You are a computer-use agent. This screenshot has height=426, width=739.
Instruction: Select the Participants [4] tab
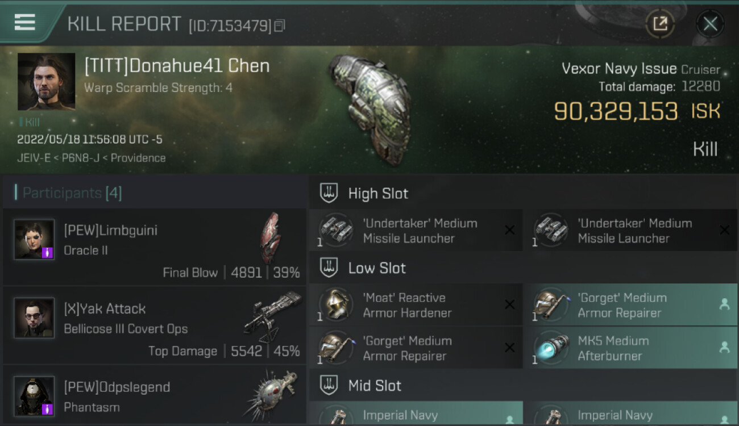pyautogui.click(x=72, y=193)
